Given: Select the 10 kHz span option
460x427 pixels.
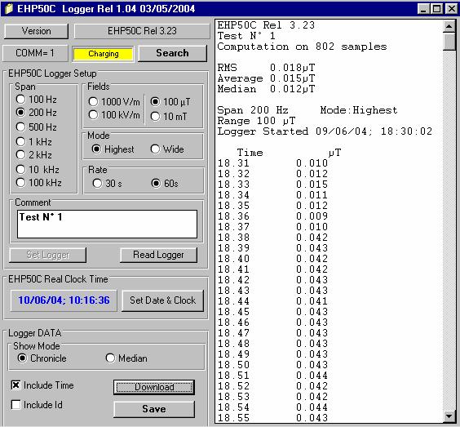Looking at the screenshot, I should click(x=38, y=170).
